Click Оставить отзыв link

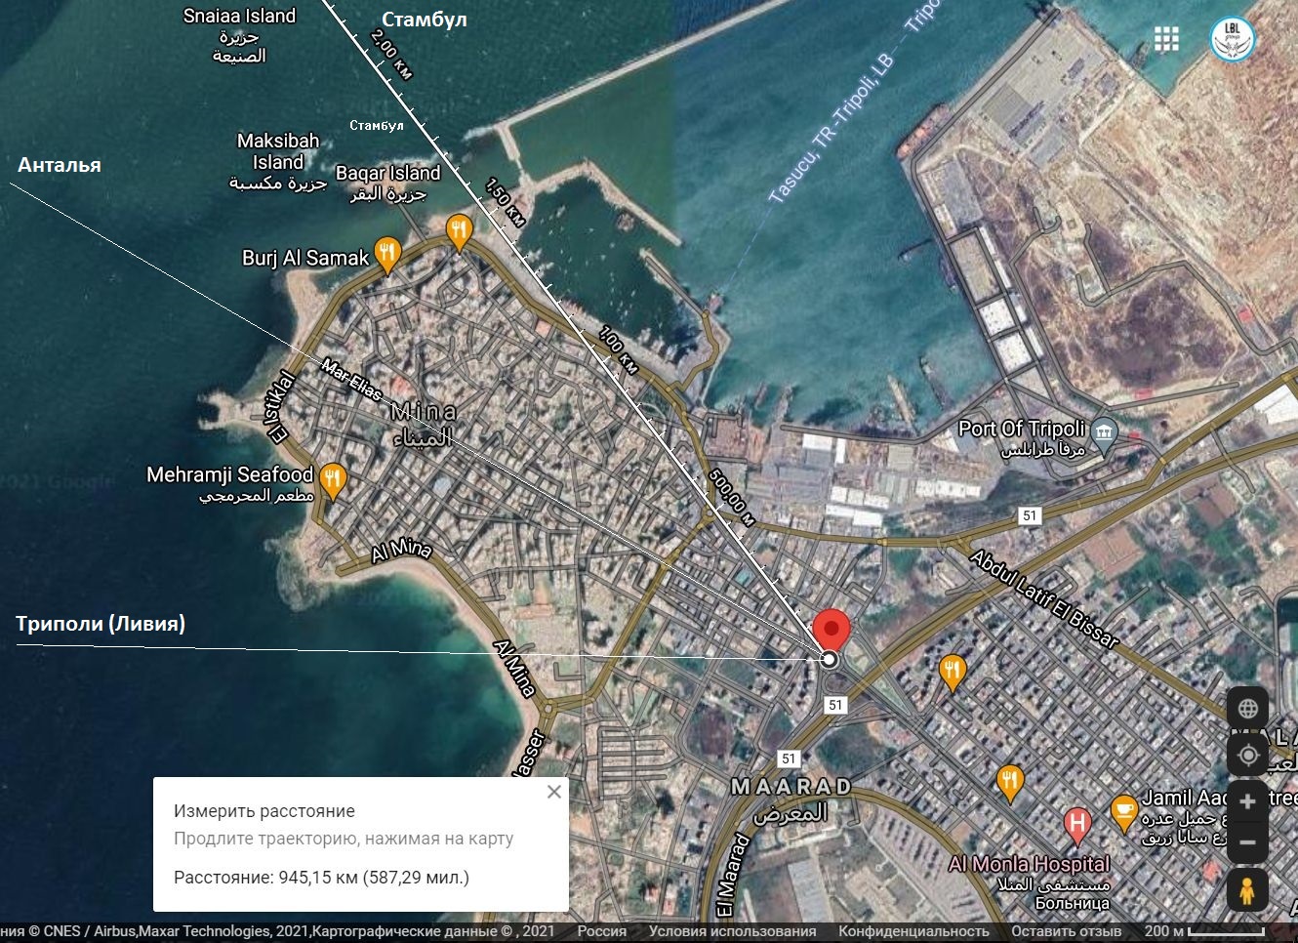1067,931
